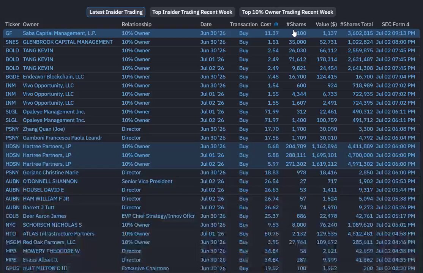This screenshot has height=273, width=423.
Task: Click the #Shares Total column header
Action: click(x=357, y=24)
